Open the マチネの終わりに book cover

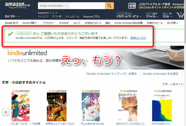162,107
